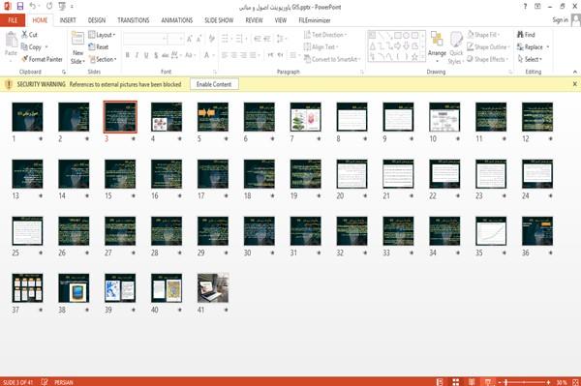581x386 pixels.
Task: Click the zoom slider handle
Action: (505, 382)
